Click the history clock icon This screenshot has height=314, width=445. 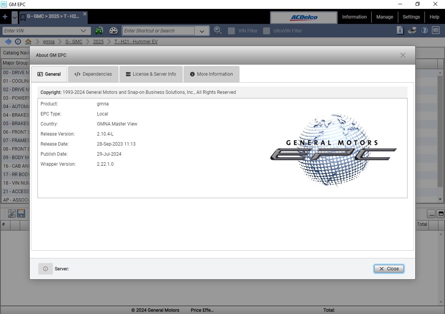pyautogui.click(x=18, y=42)
